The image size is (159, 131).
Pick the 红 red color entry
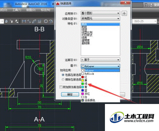pyautogui.click(x=100, y=77)
